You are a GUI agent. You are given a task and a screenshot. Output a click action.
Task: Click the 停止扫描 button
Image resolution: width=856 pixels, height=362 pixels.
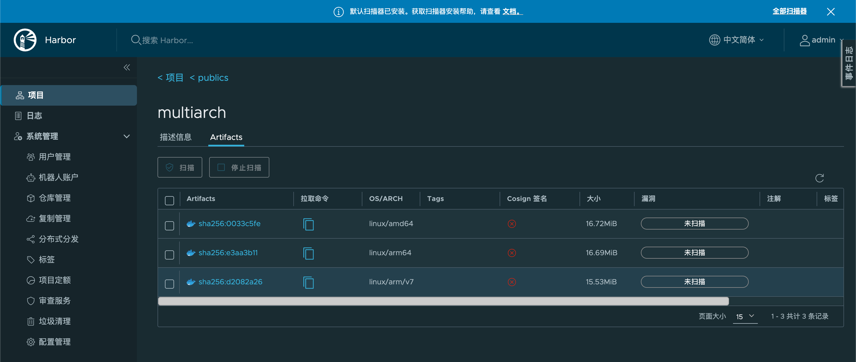tap(239, 167)
